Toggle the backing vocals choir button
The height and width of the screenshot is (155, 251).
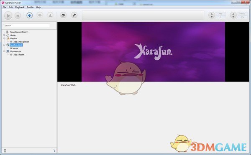tap(40, 15)
